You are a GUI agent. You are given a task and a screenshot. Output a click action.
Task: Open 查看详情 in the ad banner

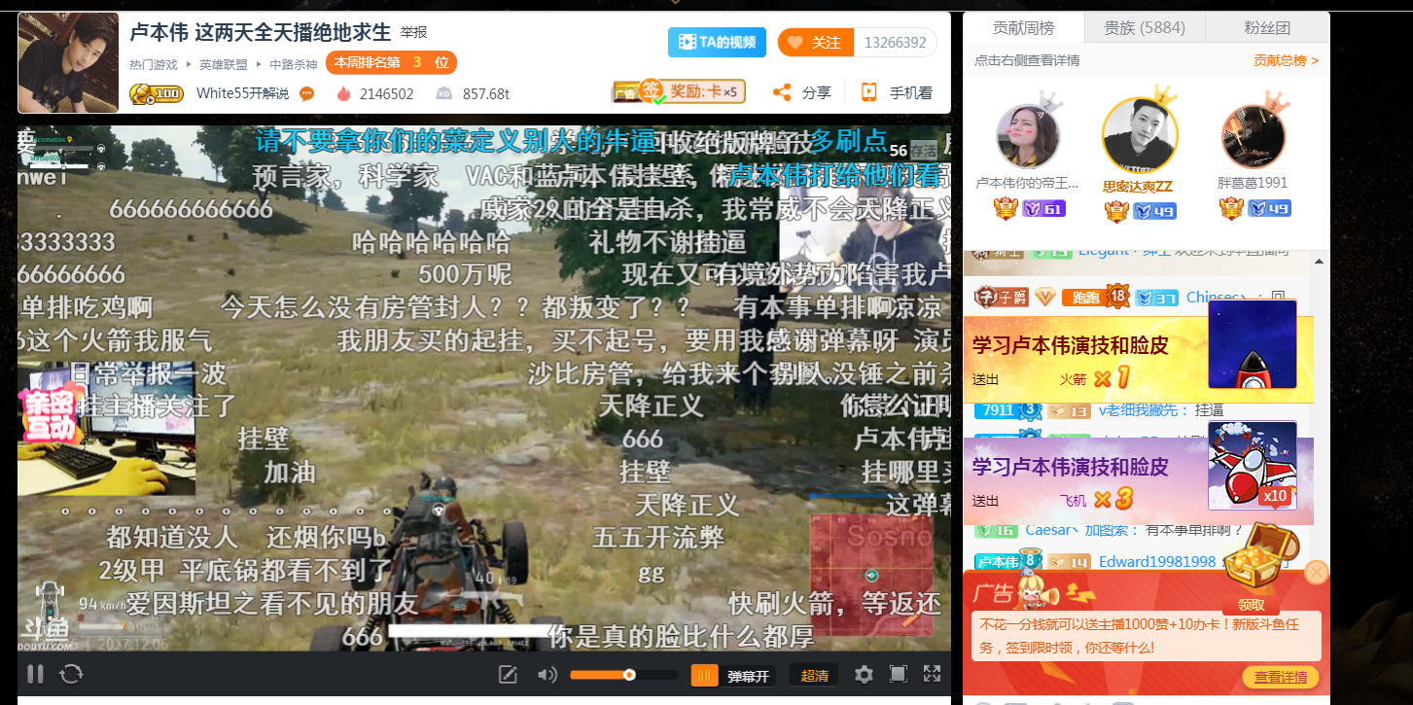click(1281, 677)
